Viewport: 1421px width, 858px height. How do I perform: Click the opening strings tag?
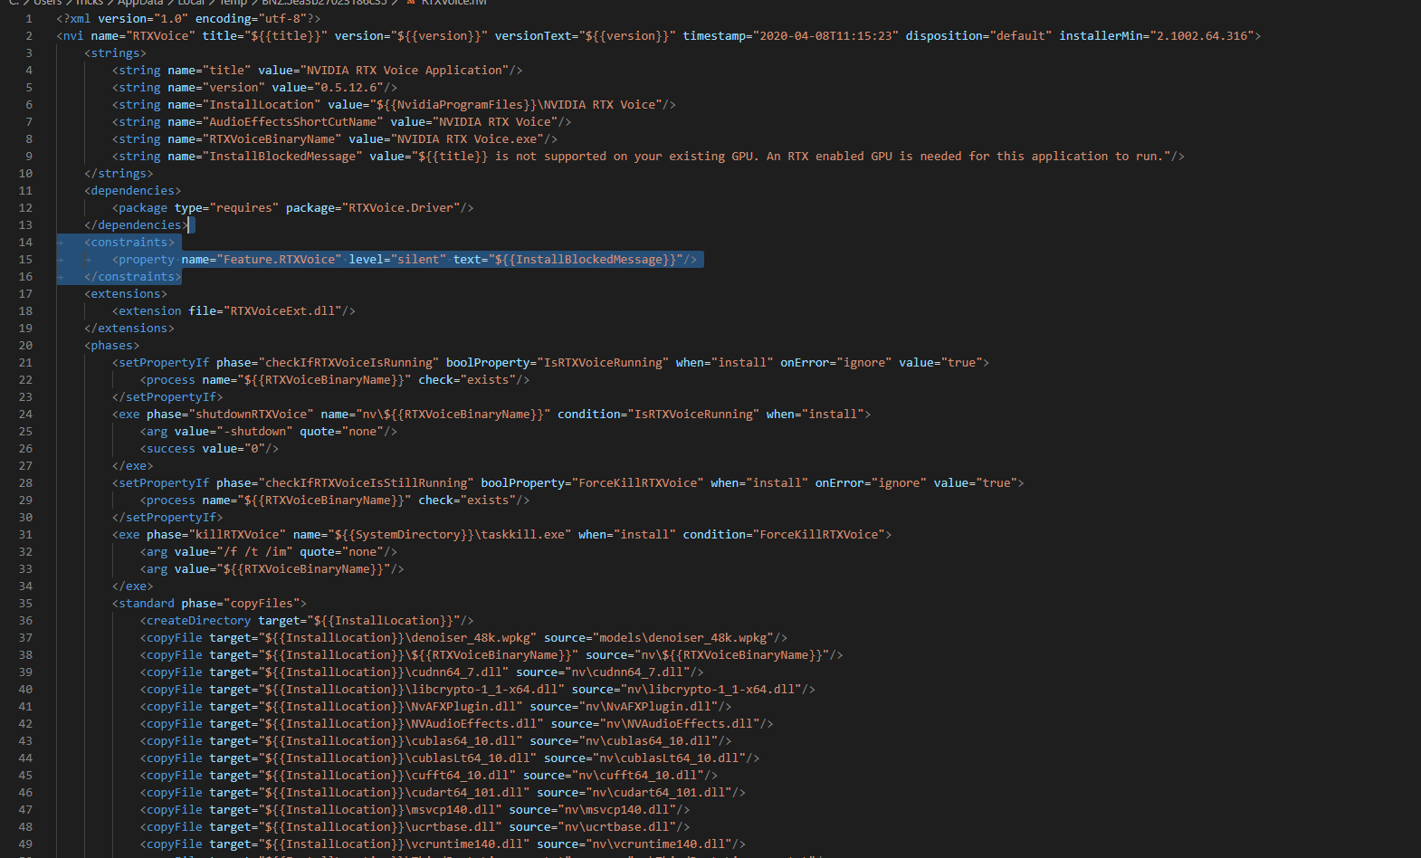tap(116, 52)
